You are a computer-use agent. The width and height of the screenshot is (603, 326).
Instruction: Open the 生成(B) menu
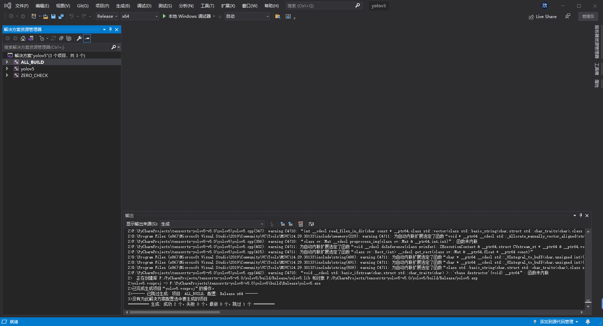123,6
